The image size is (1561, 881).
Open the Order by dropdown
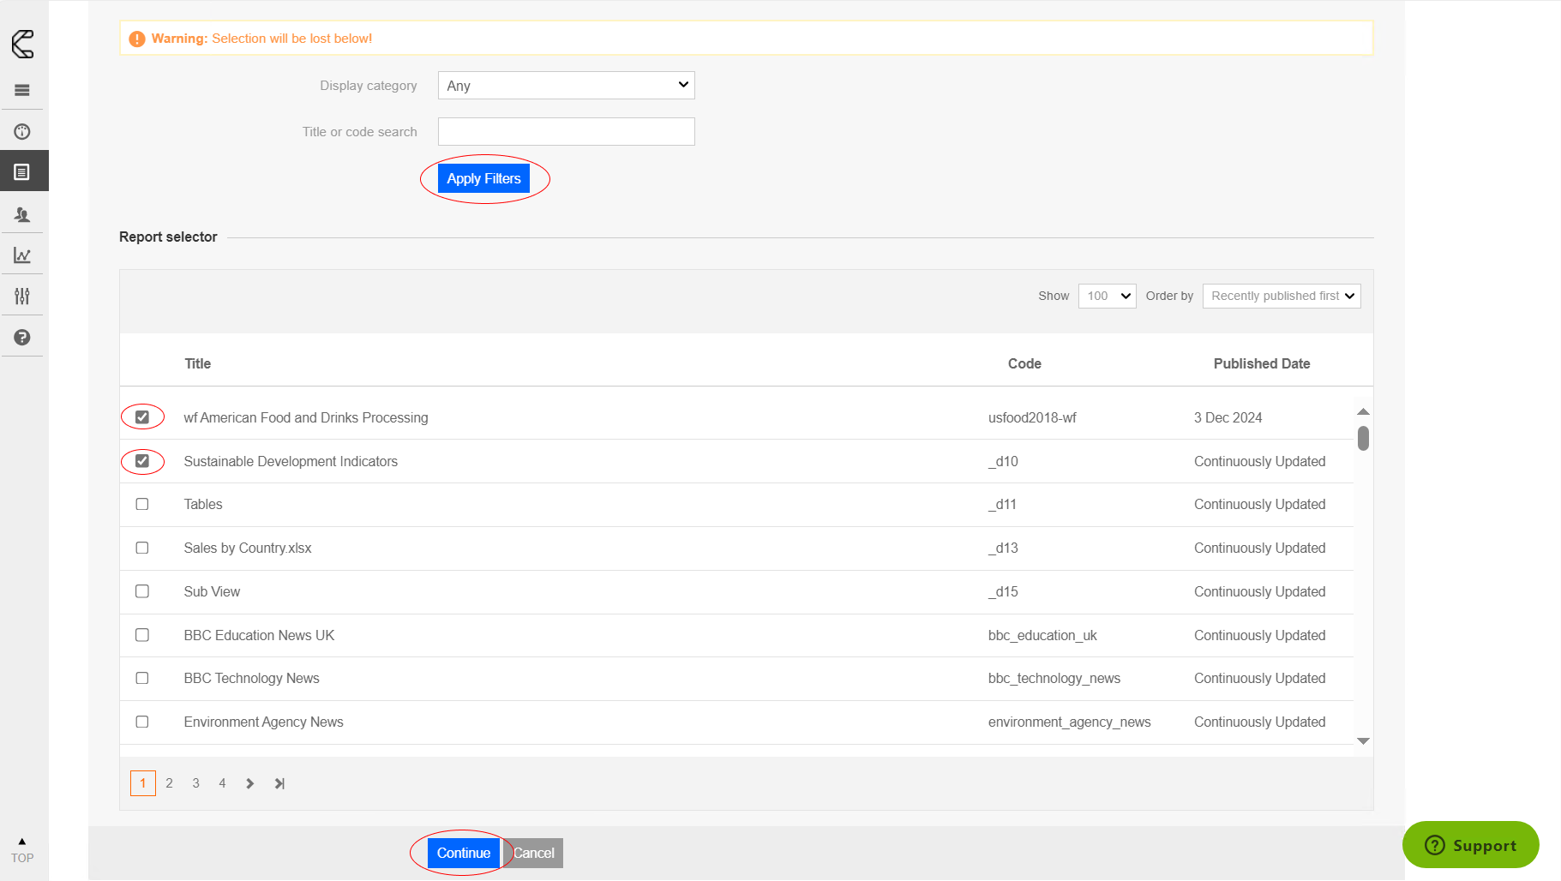tap(1281, 296)
